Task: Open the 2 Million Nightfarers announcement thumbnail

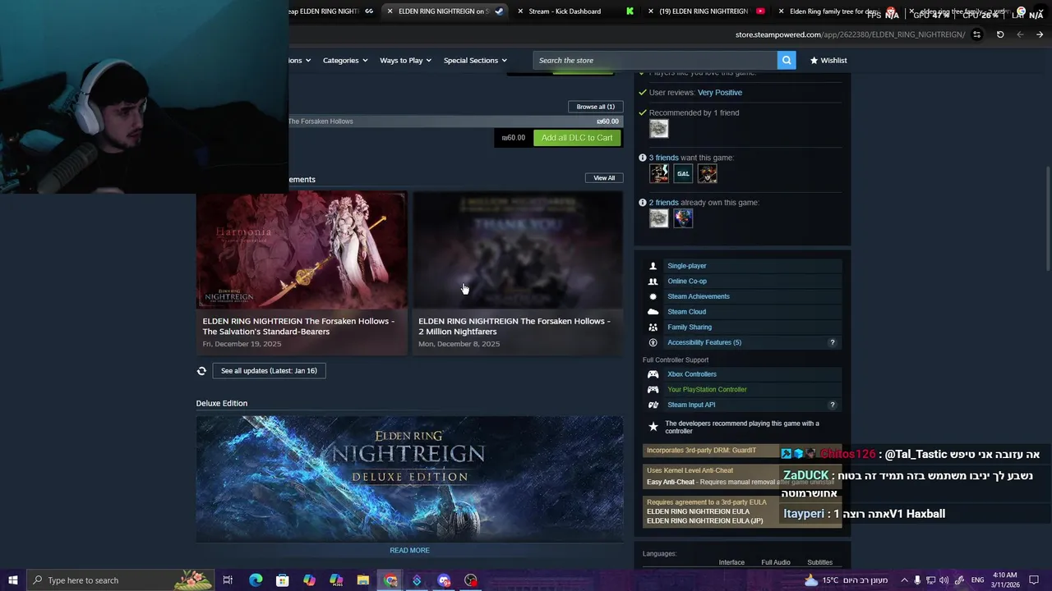Action: click(x=517, y=250)
